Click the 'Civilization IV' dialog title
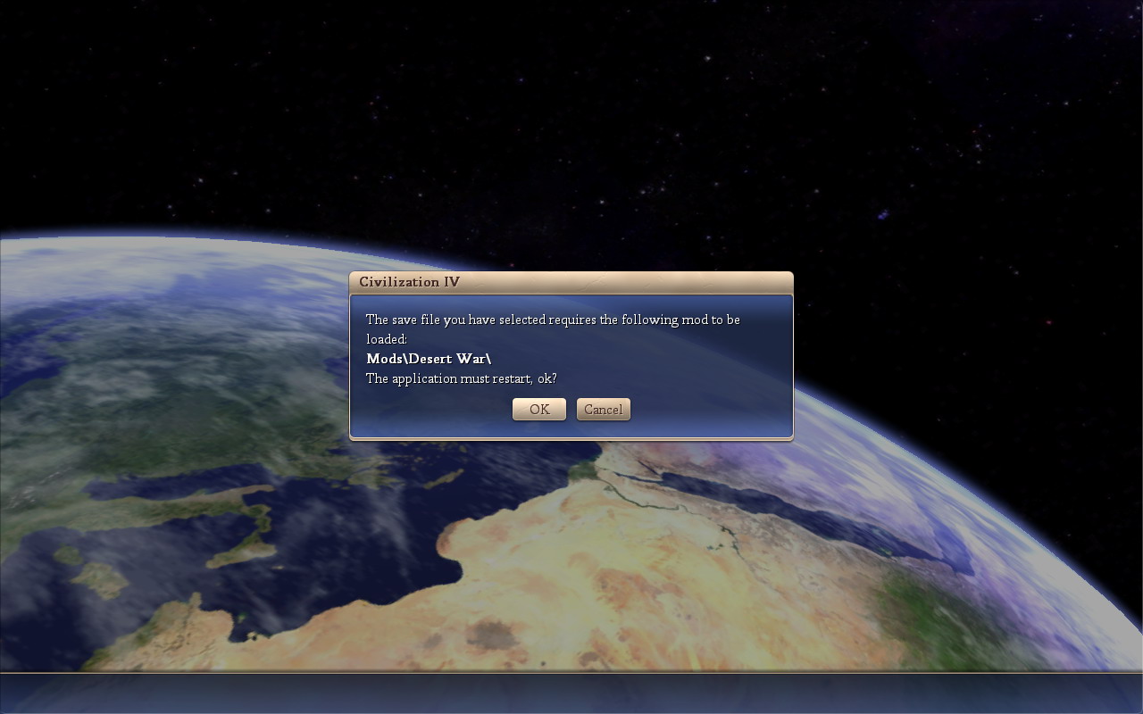This screenshot has width=1143, height=714. coord(410,282)
